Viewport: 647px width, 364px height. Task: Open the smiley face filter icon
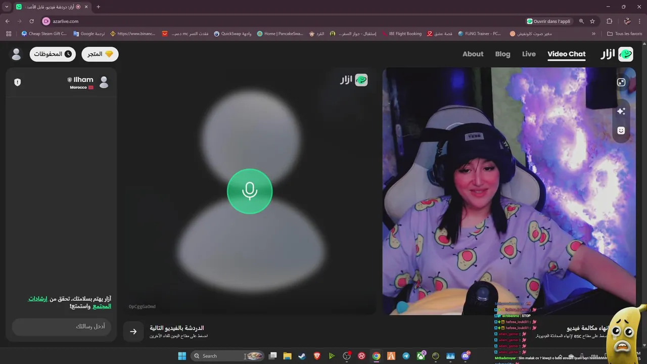pos(621,130)
